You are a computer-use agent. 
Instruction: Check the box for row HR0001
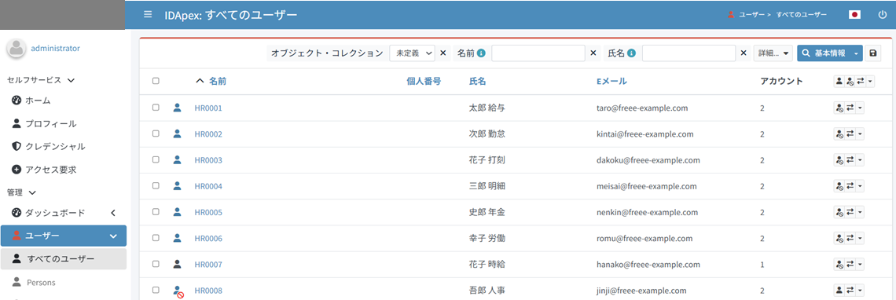pyautogui.click(x=156, y=108)
